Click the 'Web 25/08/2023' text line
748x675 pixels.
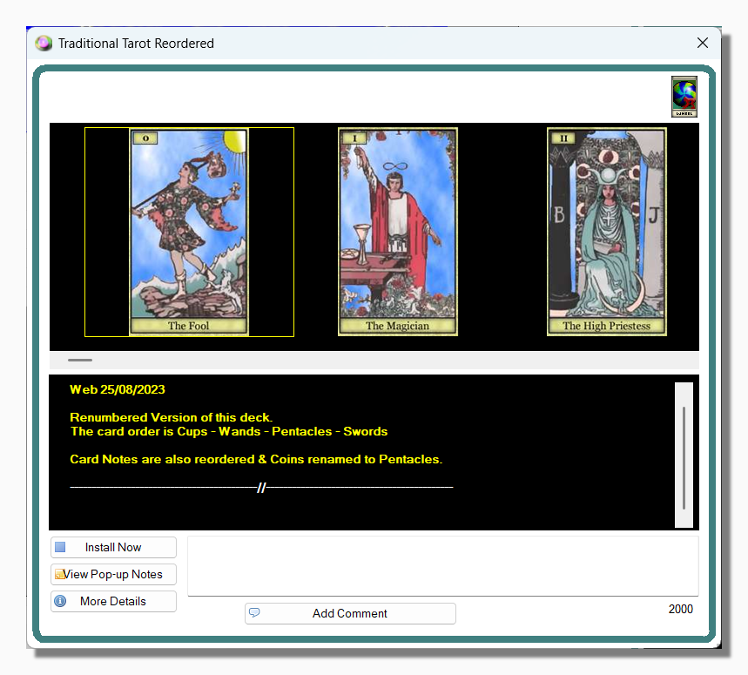118,389
